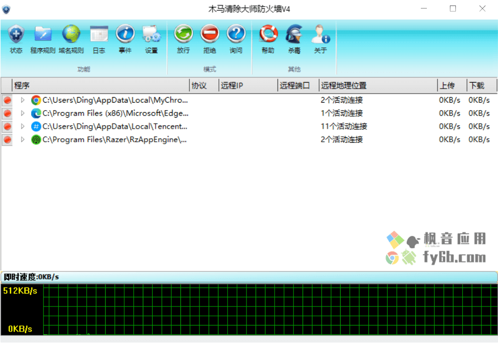This screenshot has width=498, height=343.
Task: Toggle red block button for Tencent row
Action: click(x=8, y=127)
